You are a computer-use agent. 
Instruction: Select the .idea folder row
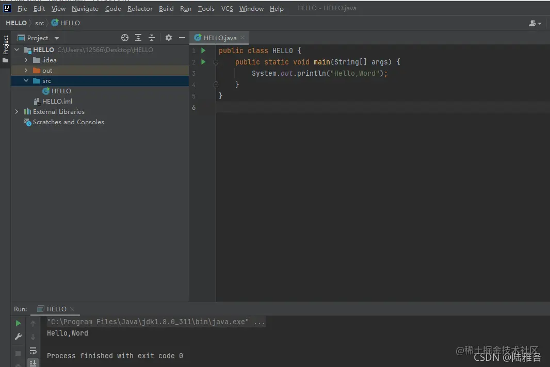click(x=100, y=60)
